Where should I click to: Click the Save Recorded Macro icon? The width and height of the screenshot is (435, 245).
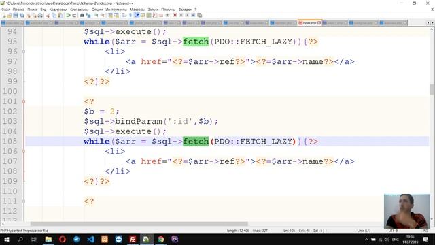[199, 15]
